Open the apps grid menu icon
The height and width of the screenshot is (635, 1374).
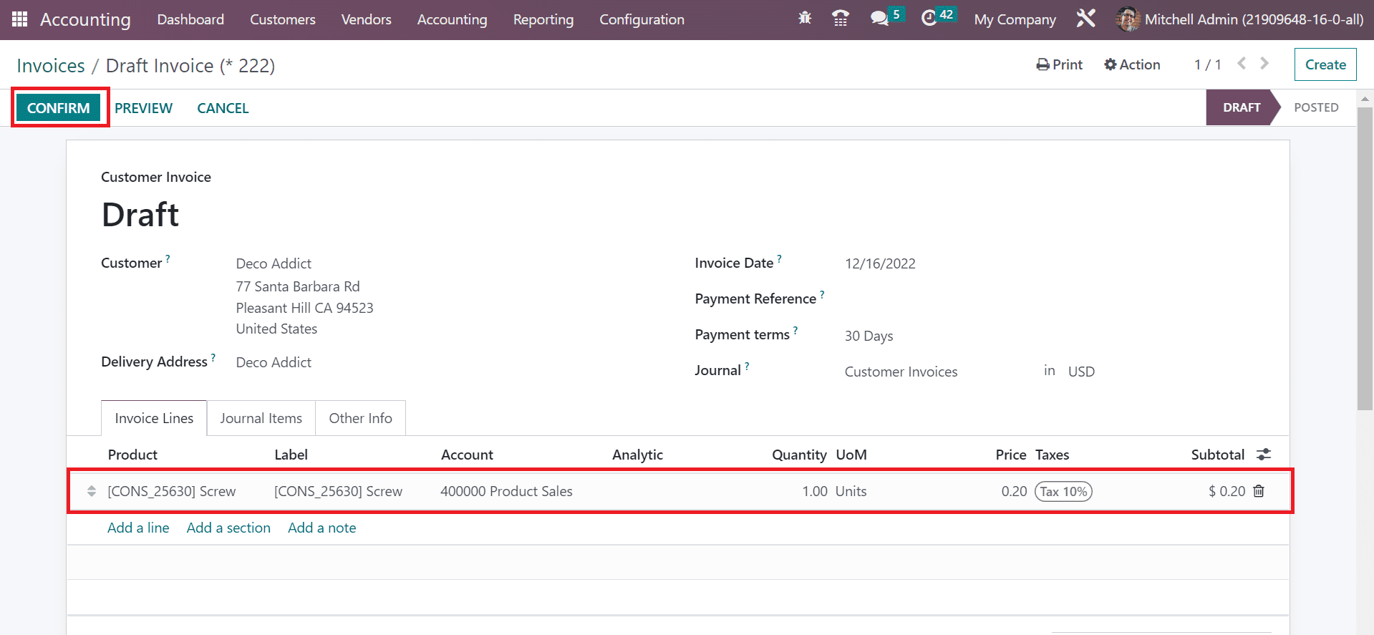[19, 19]
